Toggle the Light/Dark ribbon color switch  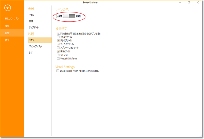tap(69, 16)
